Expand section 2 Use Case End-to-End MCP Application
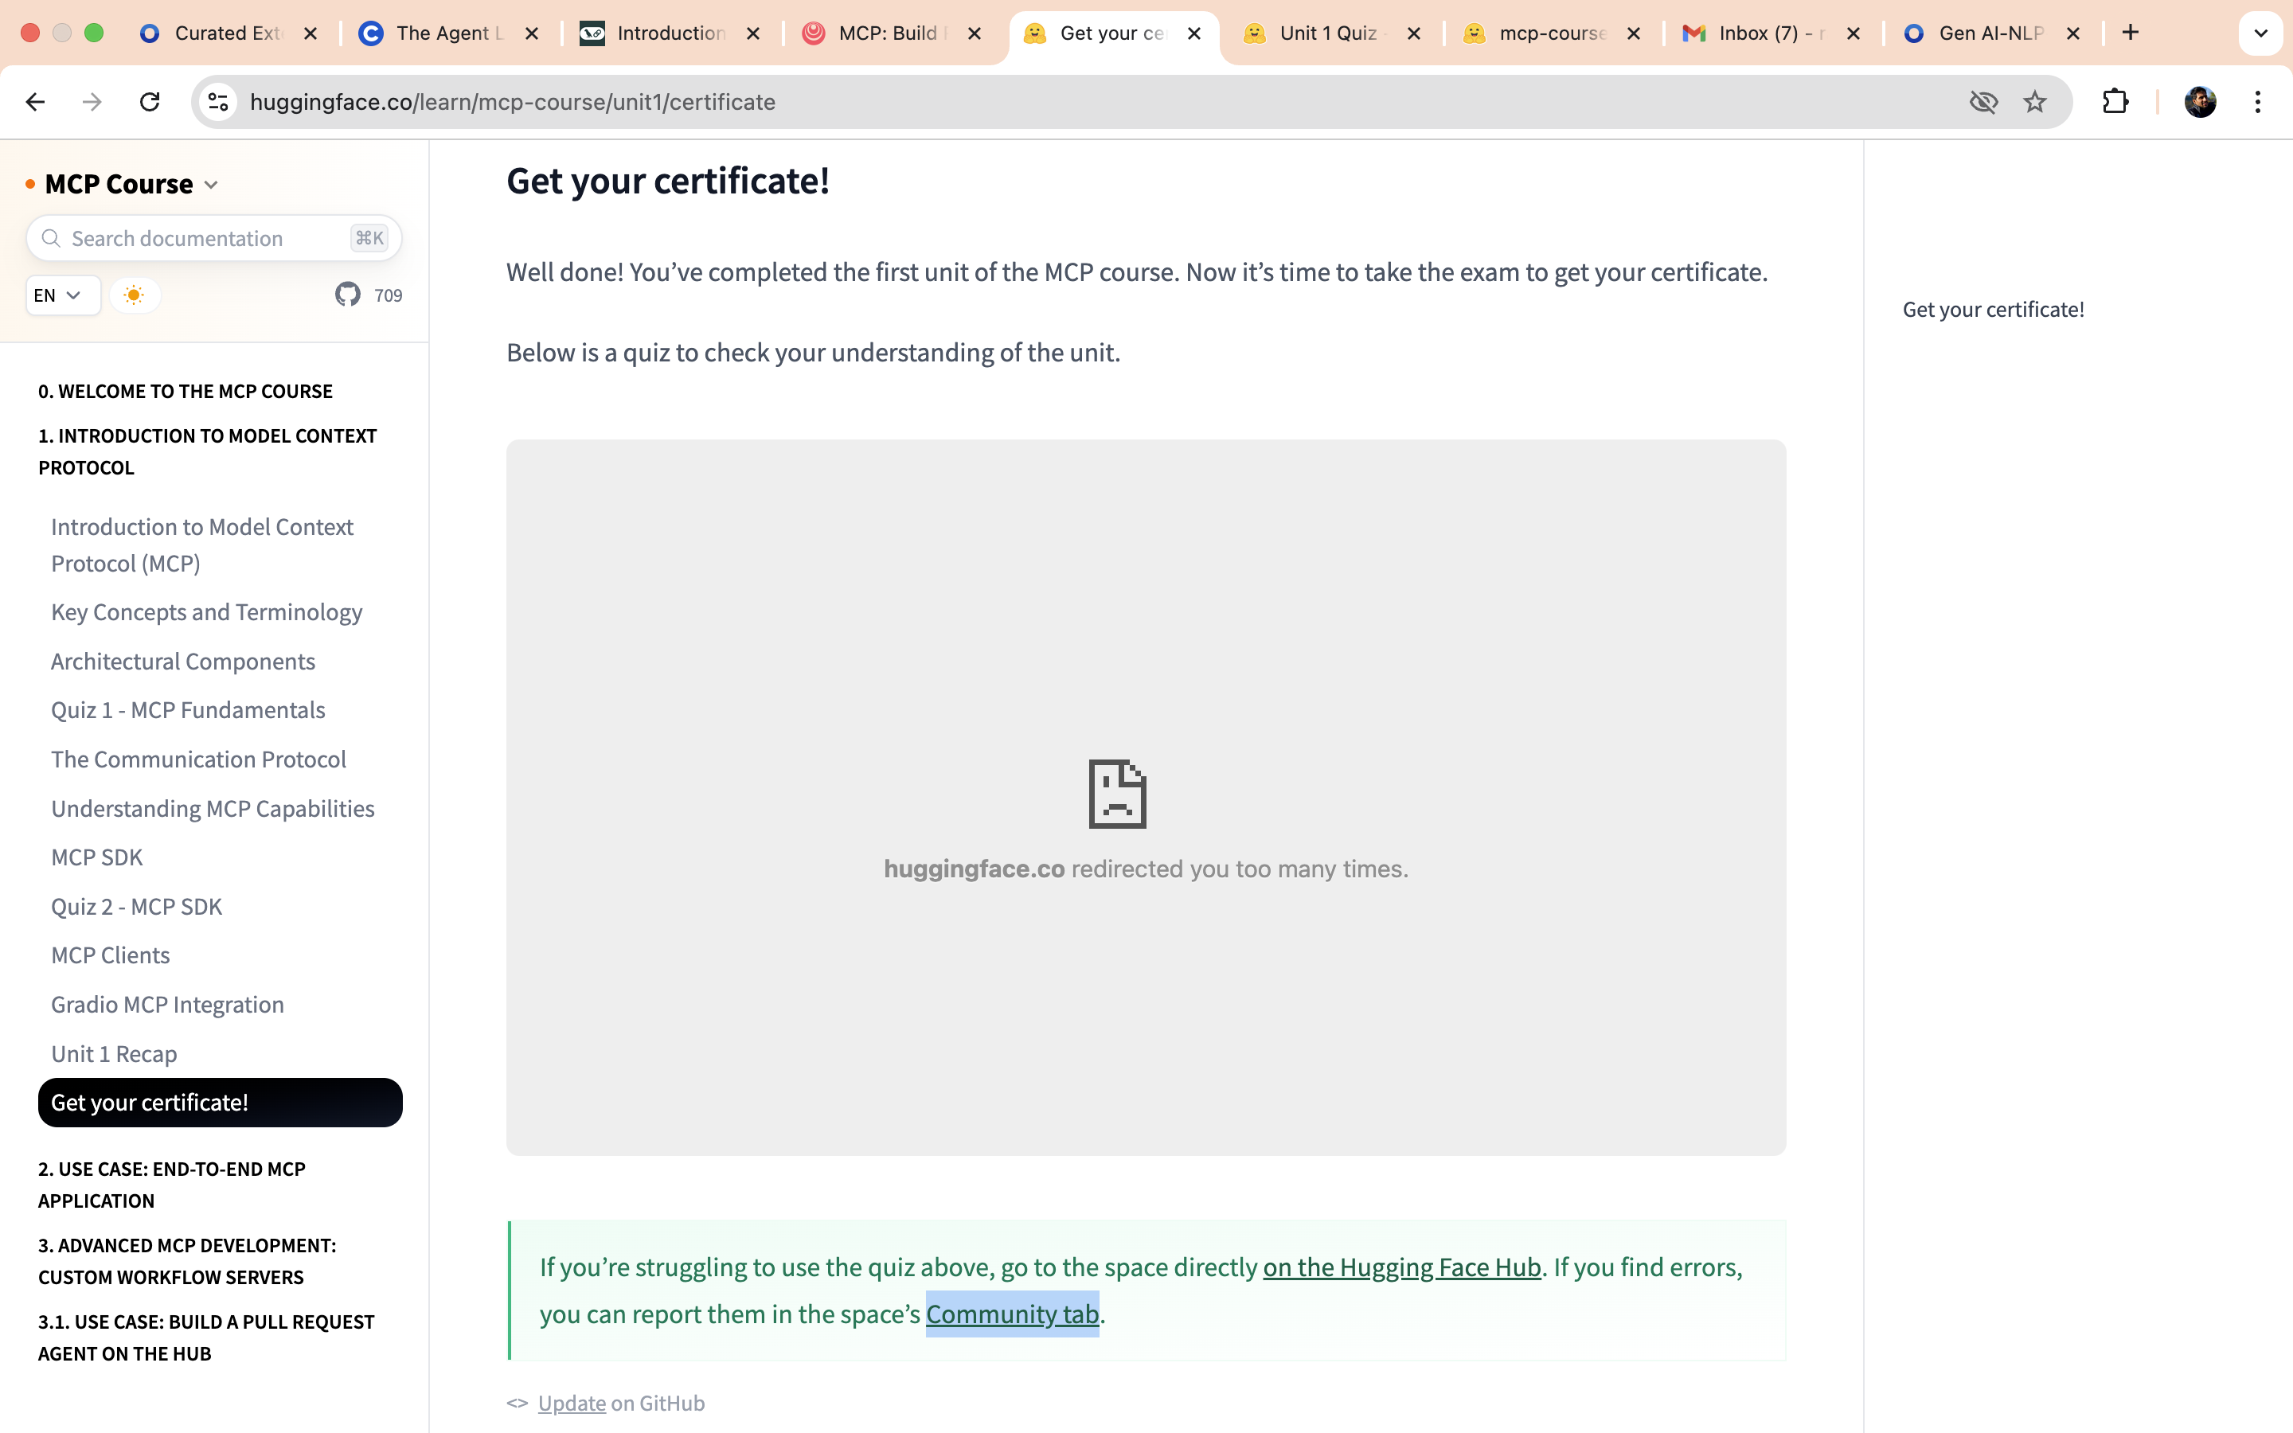 [171, 1185]
